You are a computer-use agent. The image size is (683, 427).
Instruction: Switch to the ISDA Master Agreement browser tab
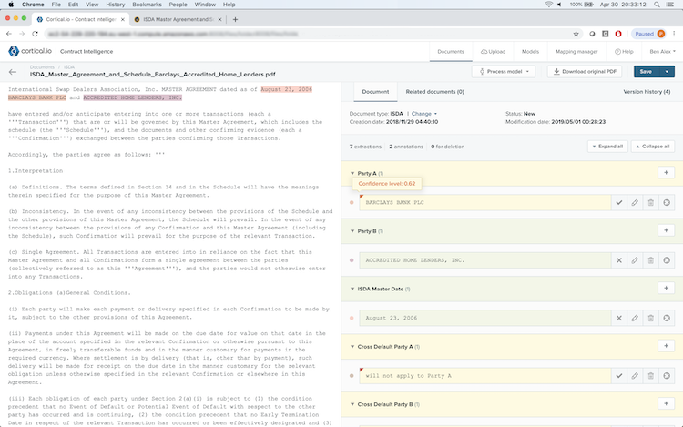pos(178,20)
